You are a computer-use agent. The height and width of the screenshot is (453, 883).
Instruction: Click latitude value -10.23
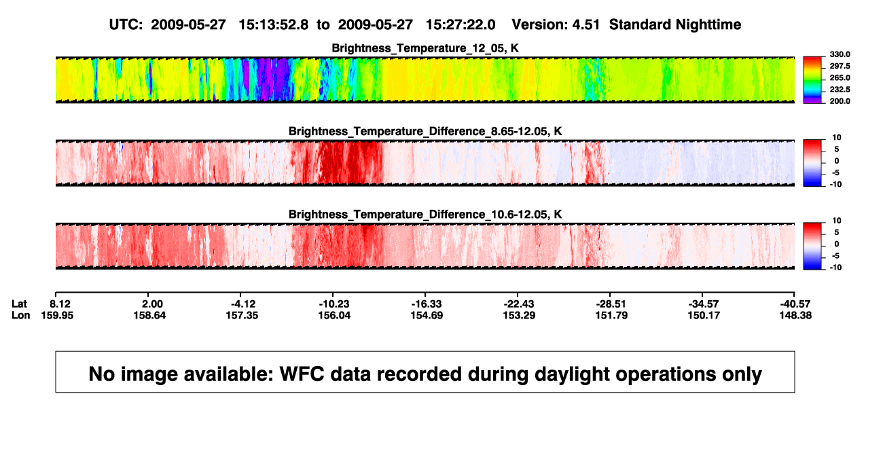pos(336,304)
